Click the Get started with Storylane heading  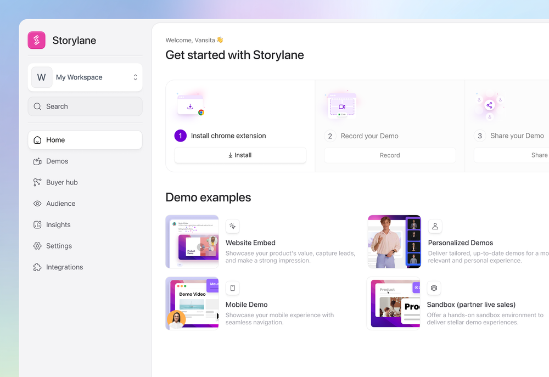pyautogui.click(x=234, y=55)
